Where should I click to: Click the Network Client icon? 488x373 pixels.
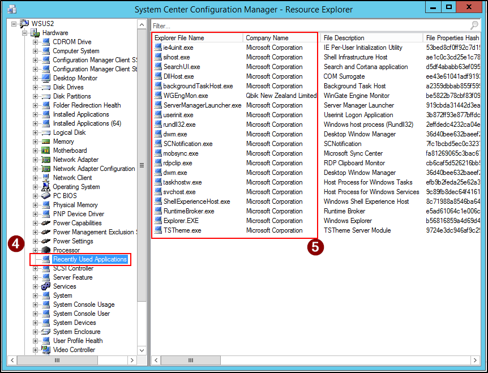pyautogui.click(x=46, y=178)
